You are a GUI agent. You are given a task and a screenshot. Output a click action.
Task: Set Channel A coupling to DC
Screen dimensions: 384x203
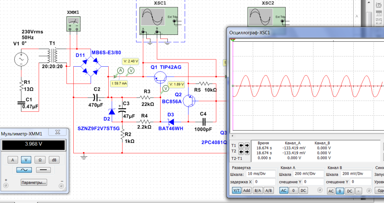[303, 190]
